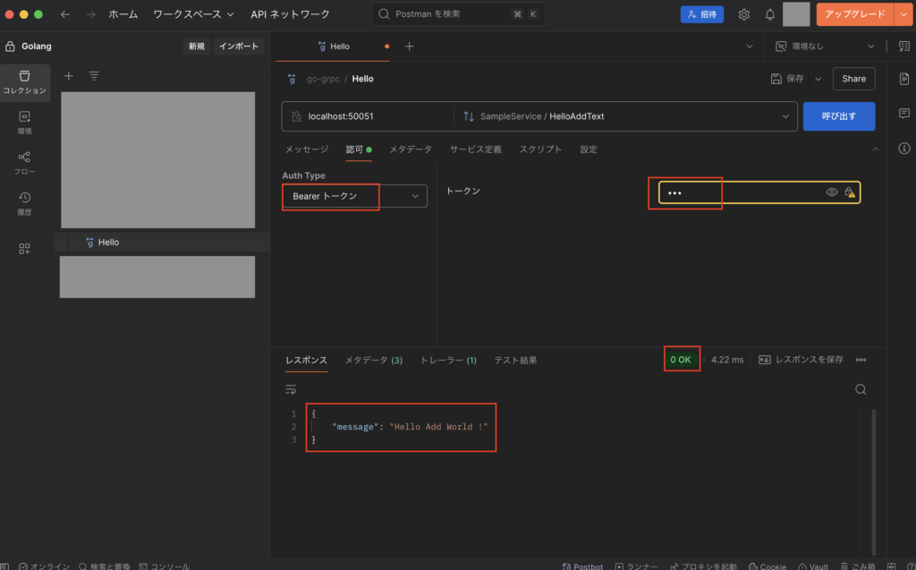
Task: Switch to the メタデータ request tab
Action: pos(411,149)
